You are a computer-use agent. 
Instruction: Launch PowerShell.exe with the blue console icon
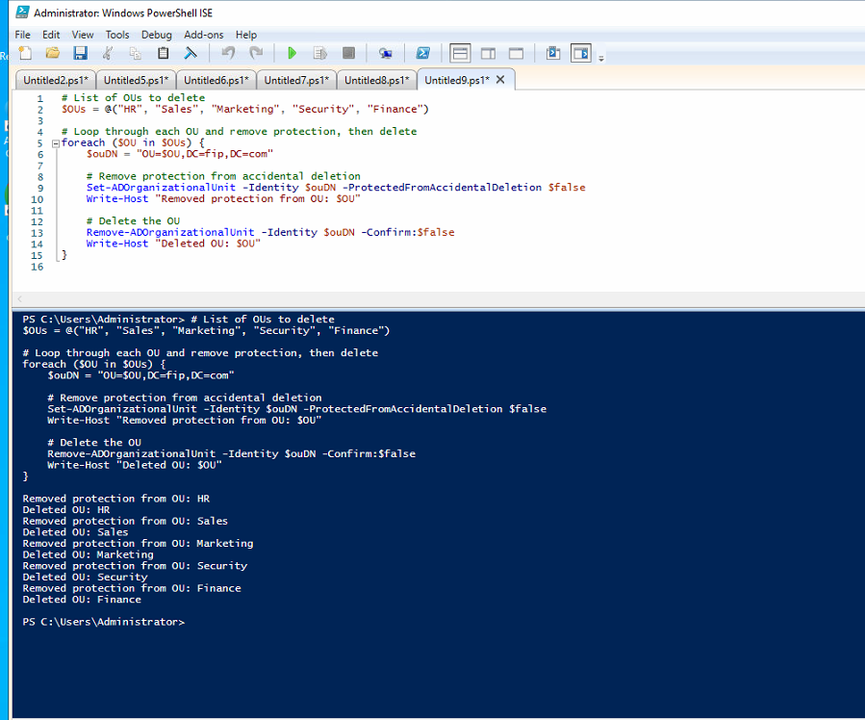pos(423,53)
